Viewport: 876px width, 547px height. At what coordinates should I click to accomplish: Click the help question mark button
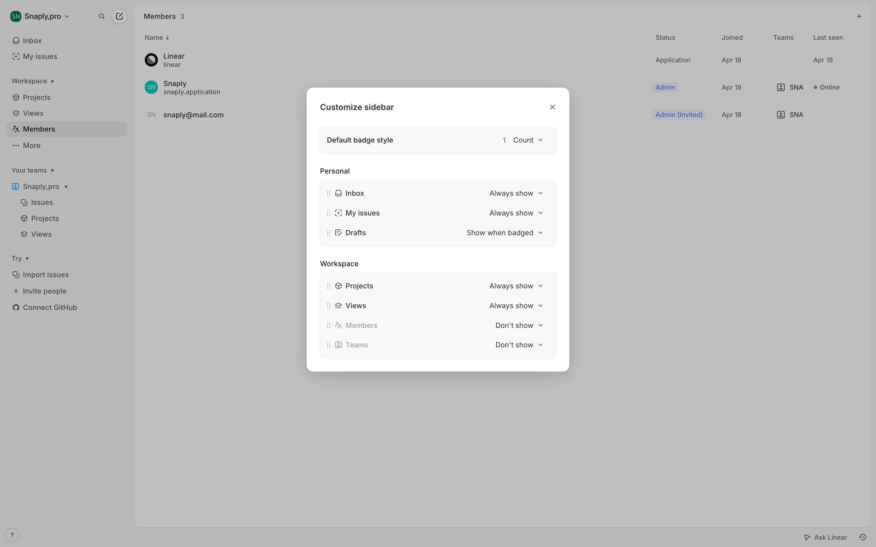[12, 535]
